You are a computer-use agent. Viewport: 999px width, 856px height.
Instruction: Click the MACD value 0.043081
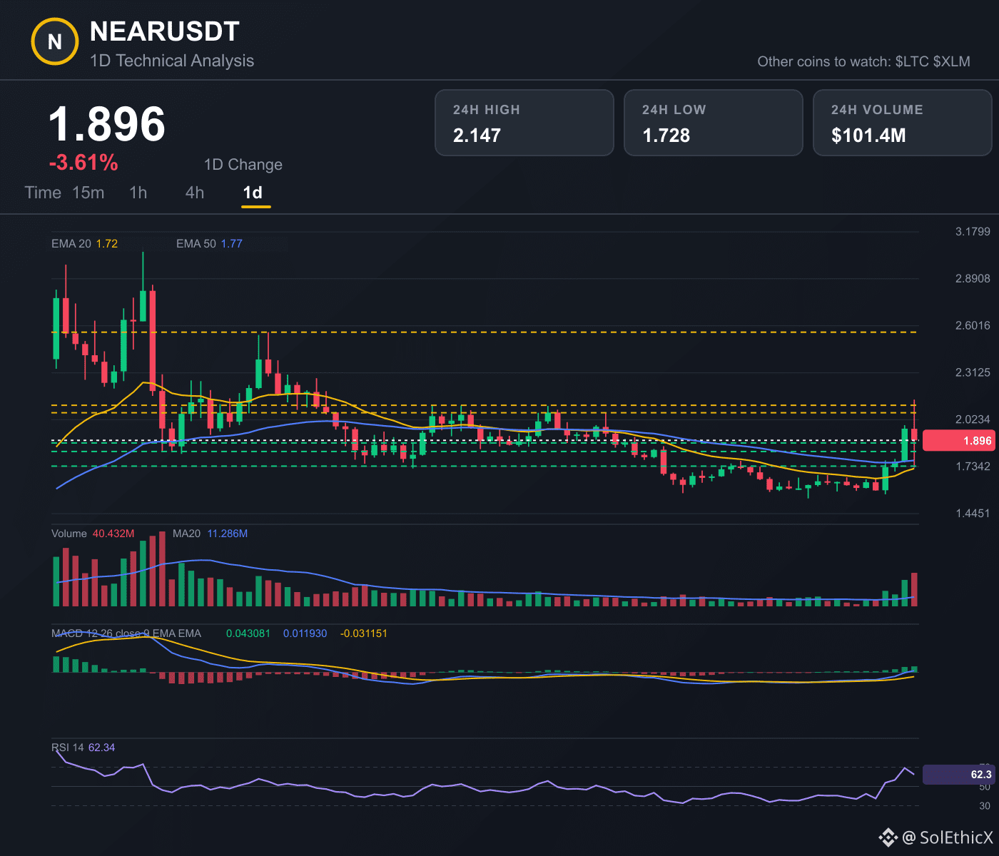248,633
